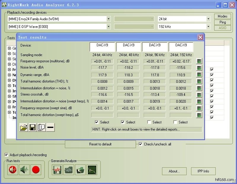Click the make HTML report icon

(41, 128)
